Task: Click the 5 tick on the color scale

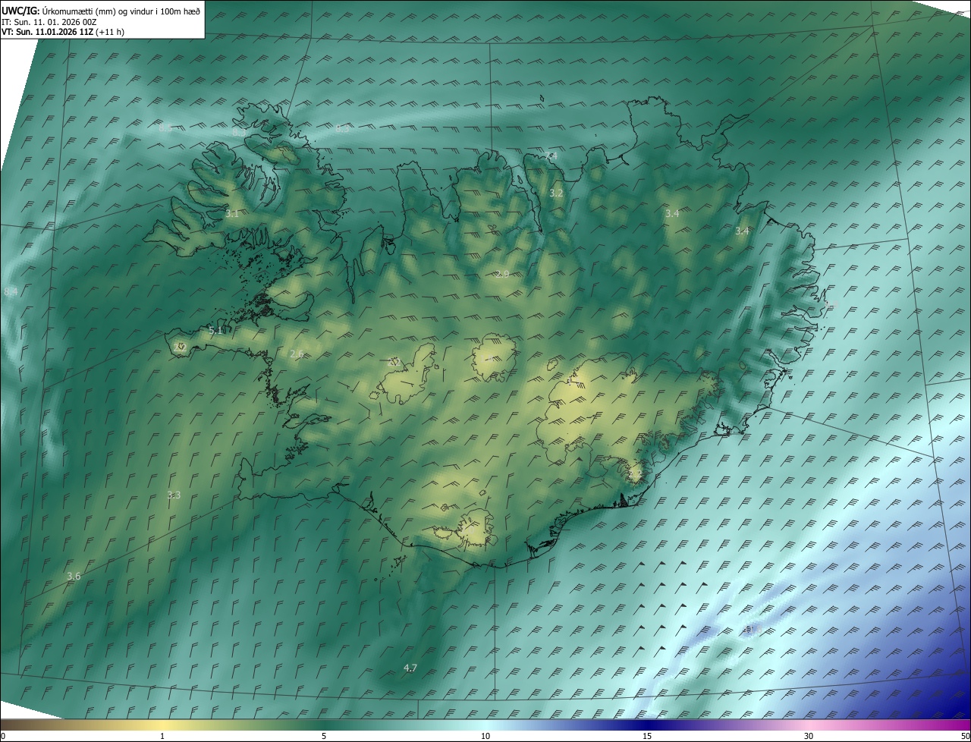Action: (x=324, y=736)
